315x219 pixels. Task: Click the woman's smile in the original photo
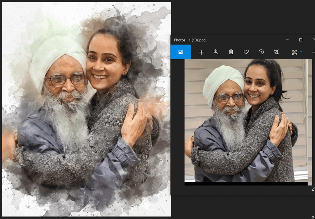[x=254, y=95]
